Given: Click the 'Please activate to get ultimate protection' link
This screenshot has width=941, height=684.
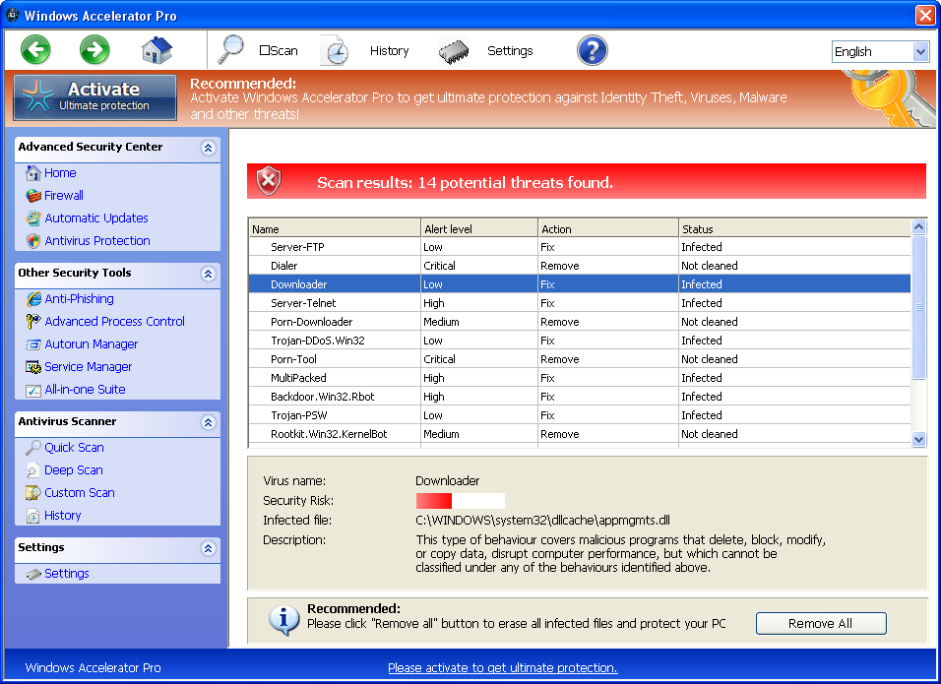Looking at the screenshot, I should pos(502,668).
